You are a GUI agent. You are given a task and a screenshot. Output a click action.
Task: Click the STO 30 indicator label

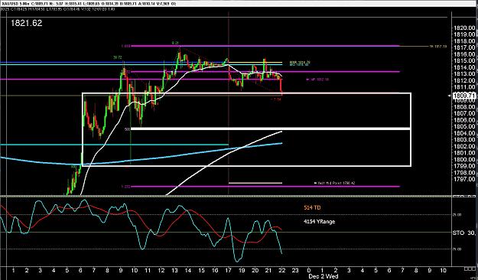[464, 233]
